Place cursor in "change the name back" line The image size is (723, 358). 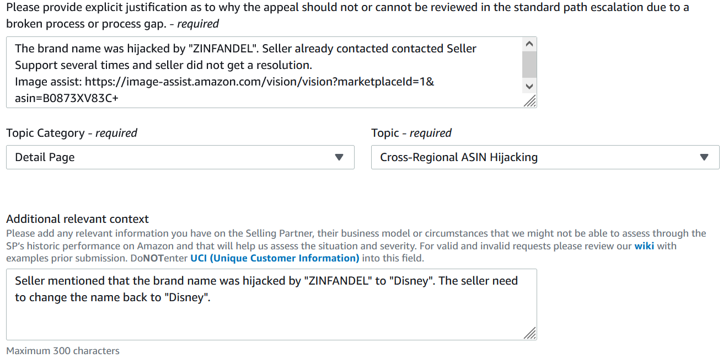(113, 297)
